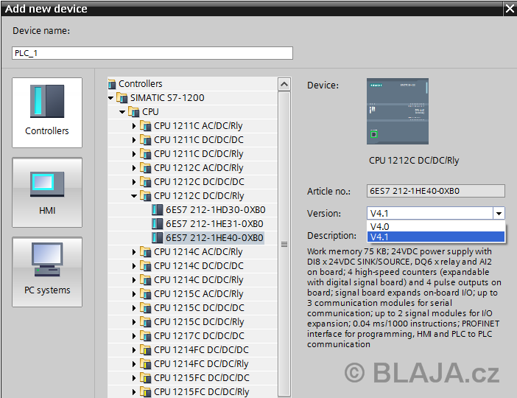Expand CPU 1215FC DC/DC/DC node
The width and height of the screenshot is (517, 398).
pyautogui.click(x=134, y=378)
